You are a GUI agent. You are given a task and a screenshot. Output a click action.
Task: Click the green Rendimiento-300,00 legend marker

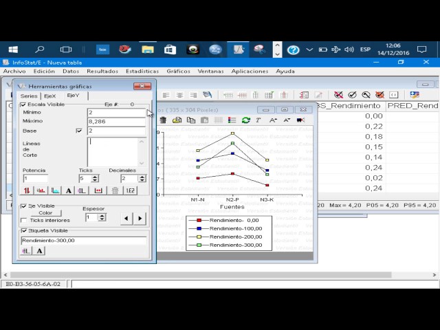(199, 245)
